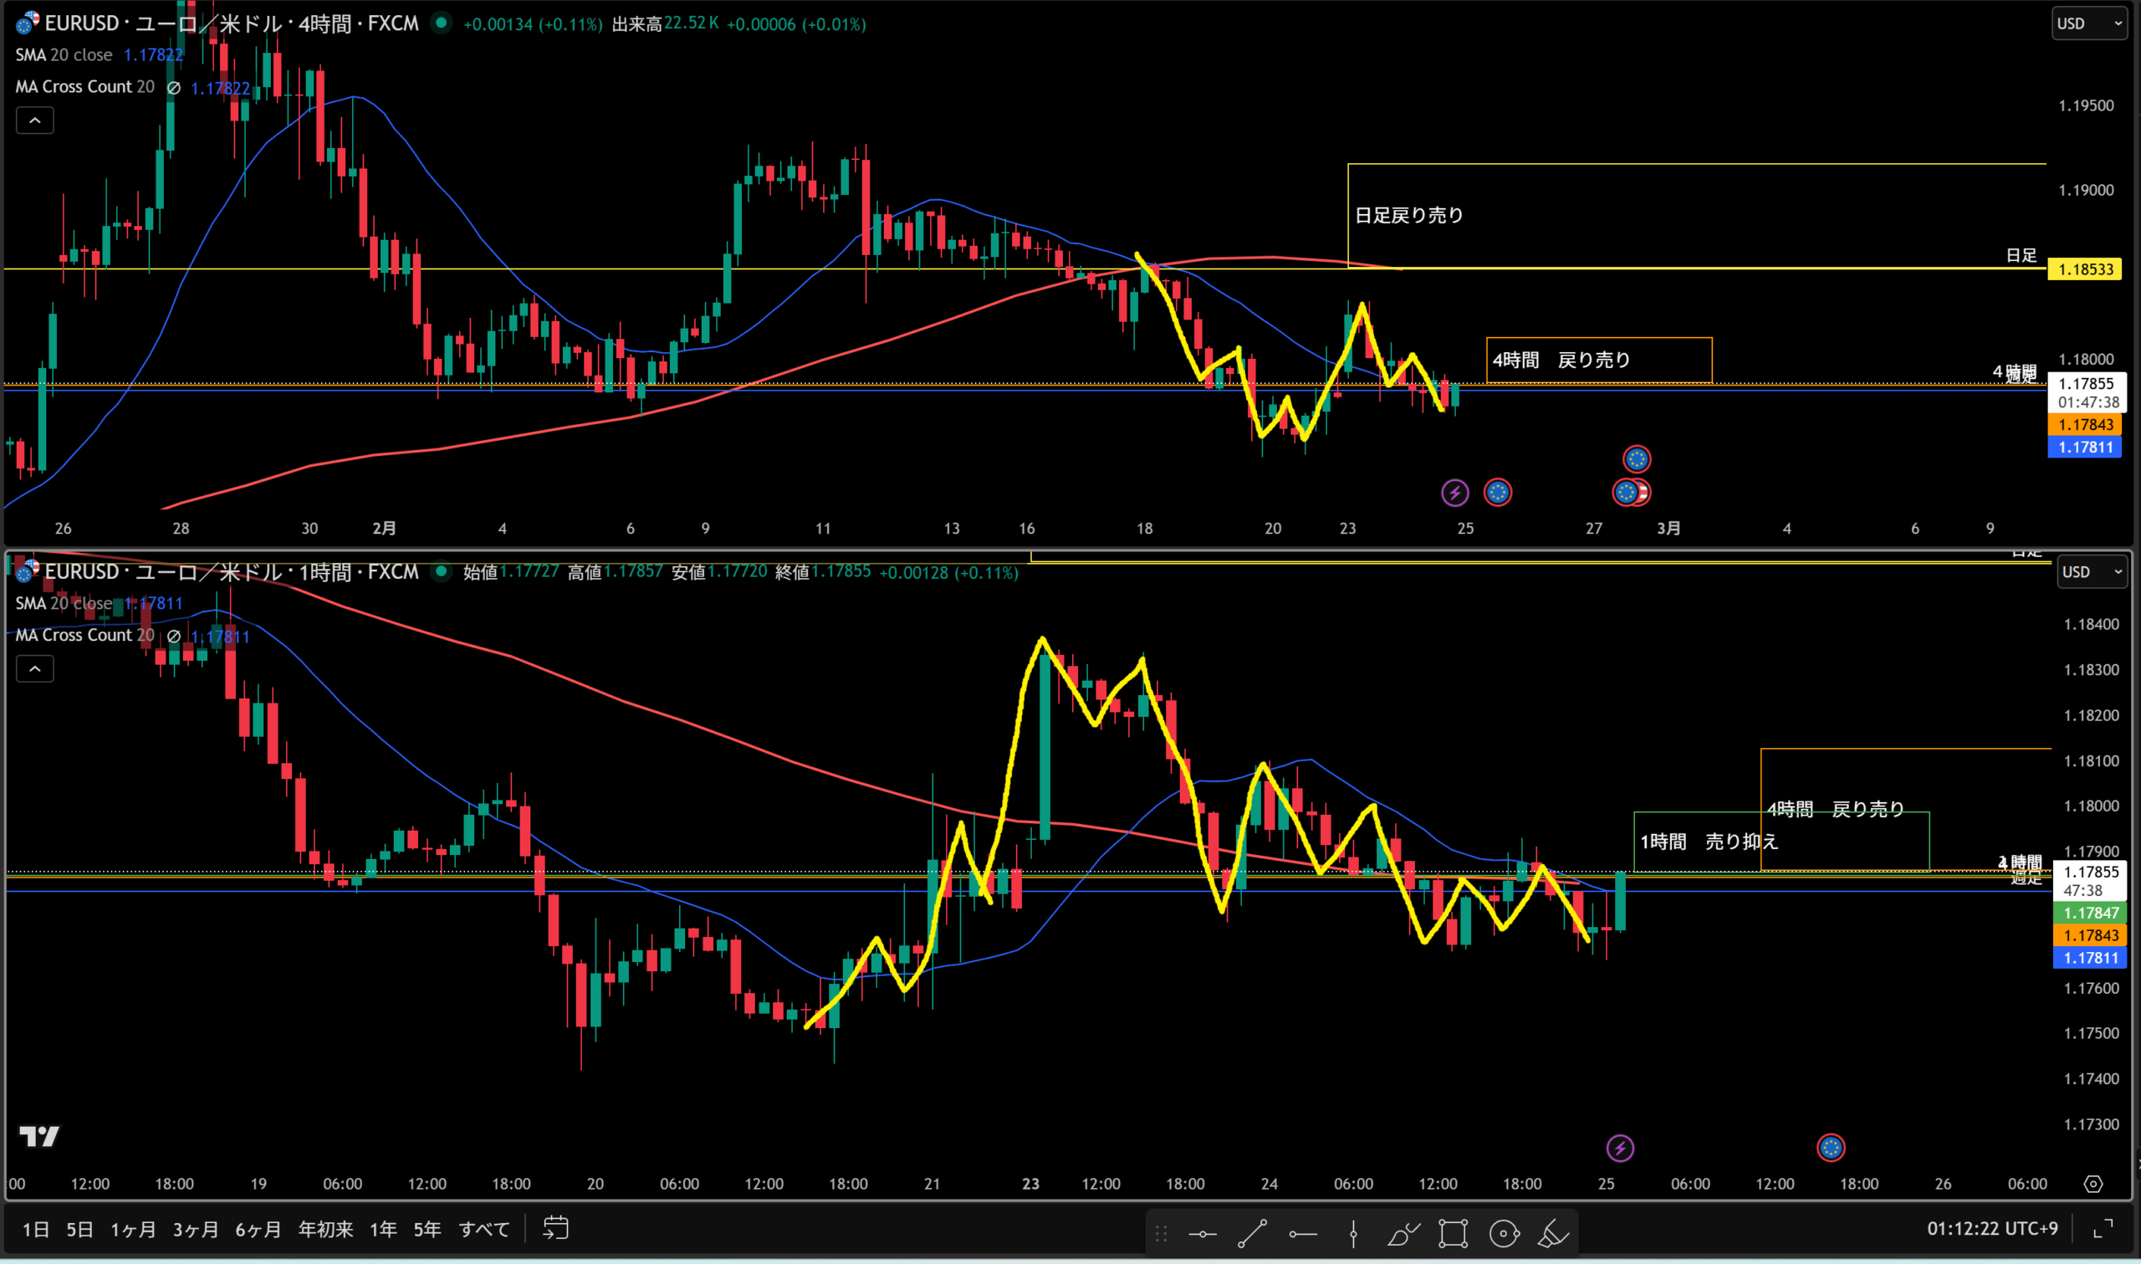Click the すべて range button
This screenshot has height=1264, width=2141.
click(x=483, y=1229)
